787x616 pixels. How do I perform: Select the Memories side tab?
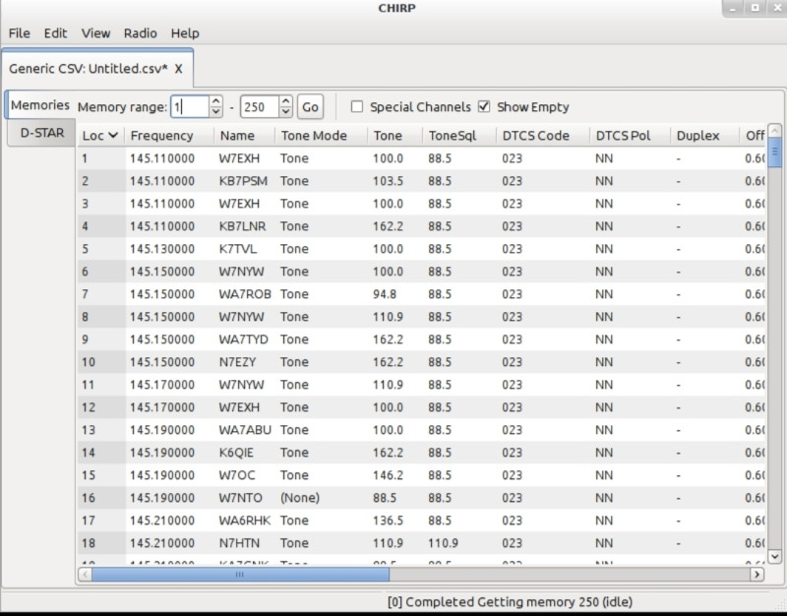pos(40,105)
